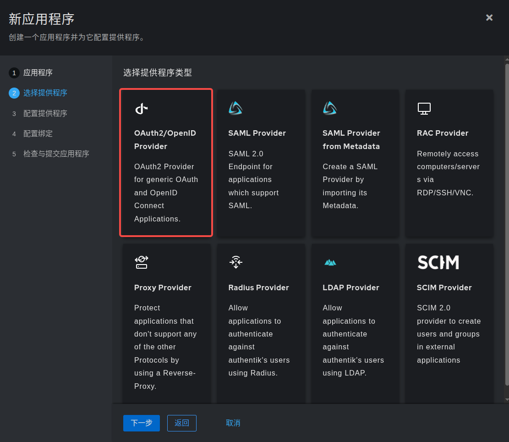
Task: Choose SCIM Provider card title
Action: click(x=444, y=288)
